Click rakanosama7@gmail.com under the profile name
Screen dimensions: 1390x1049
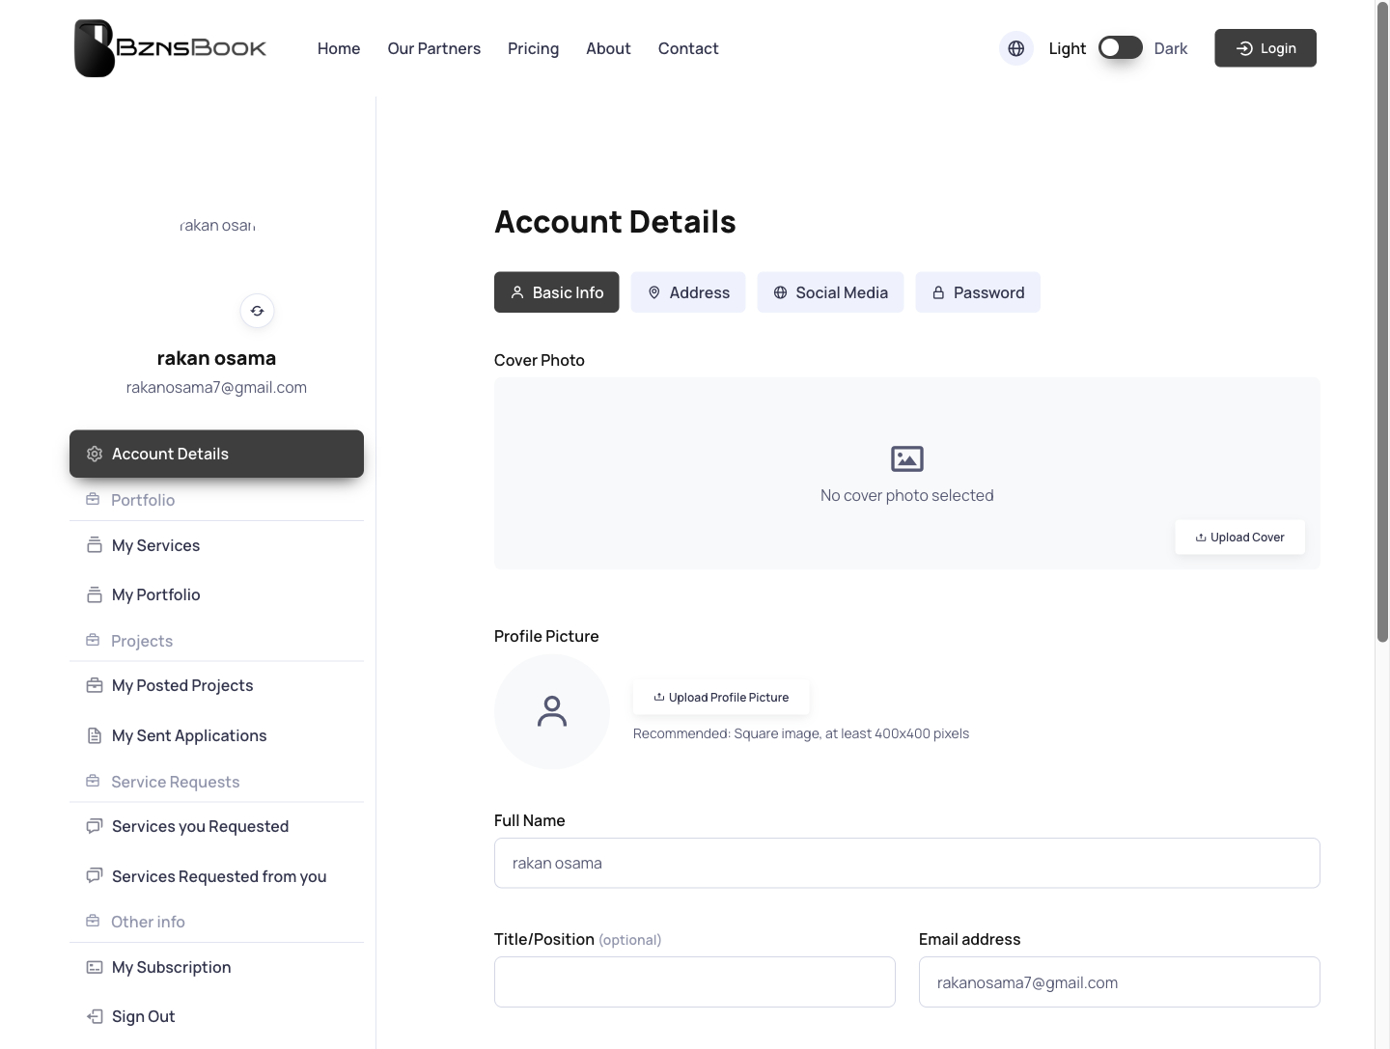coord(216,387)
